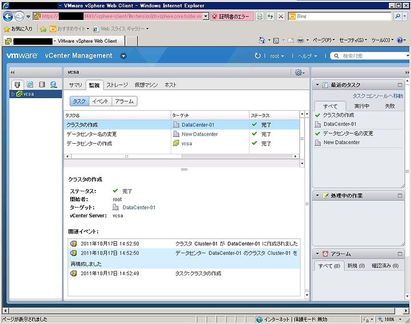The height and width of the screenshot is (324, 411).
Task: Show すべて (0) alarms tab
Action: 329,266
